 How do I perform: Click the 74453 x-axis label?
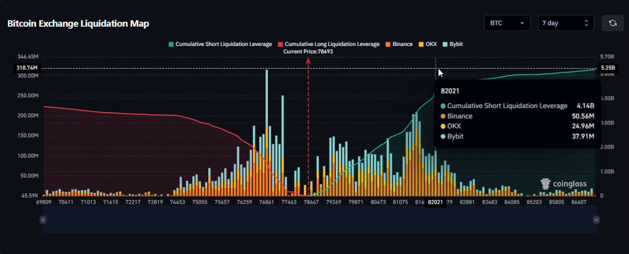point(177,202)
